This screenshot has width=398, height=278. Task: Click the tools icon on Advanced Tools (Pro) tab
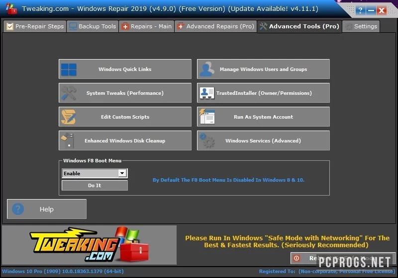coord(263,26)
